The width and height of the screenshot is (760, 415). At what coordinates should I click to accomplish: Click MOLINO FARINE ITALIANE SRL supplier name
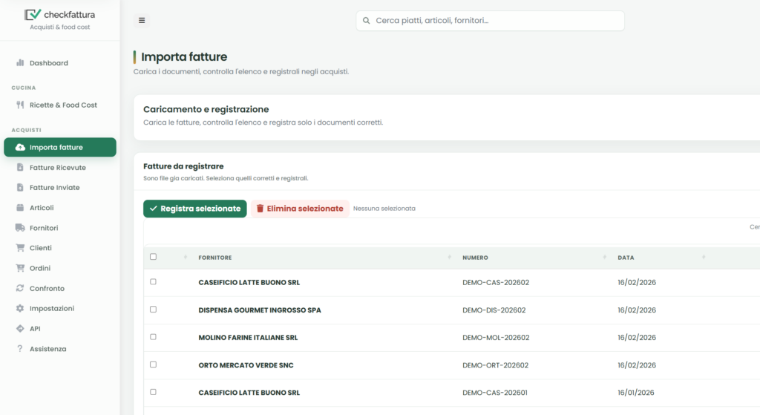(248, 338)
